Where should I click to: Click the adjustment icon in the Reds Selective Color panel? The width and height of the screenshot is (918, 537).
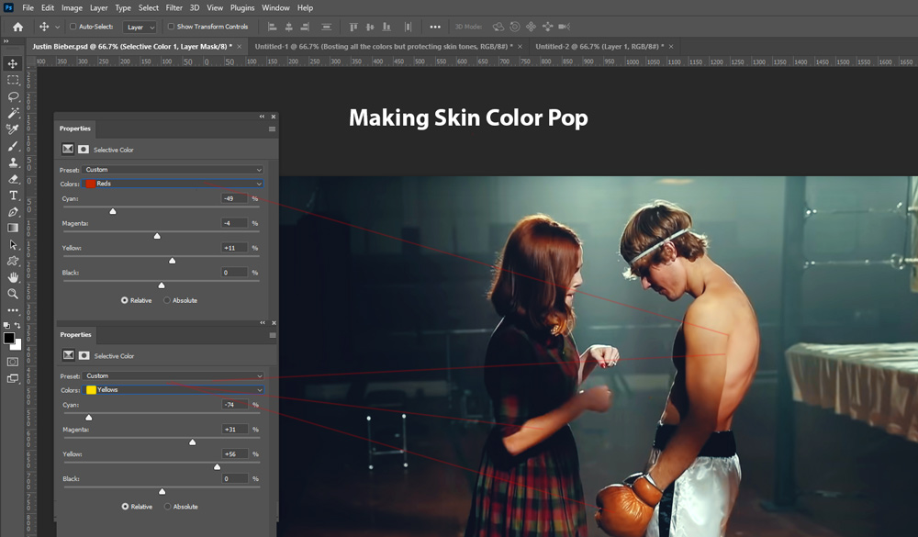tap(68, 150)
